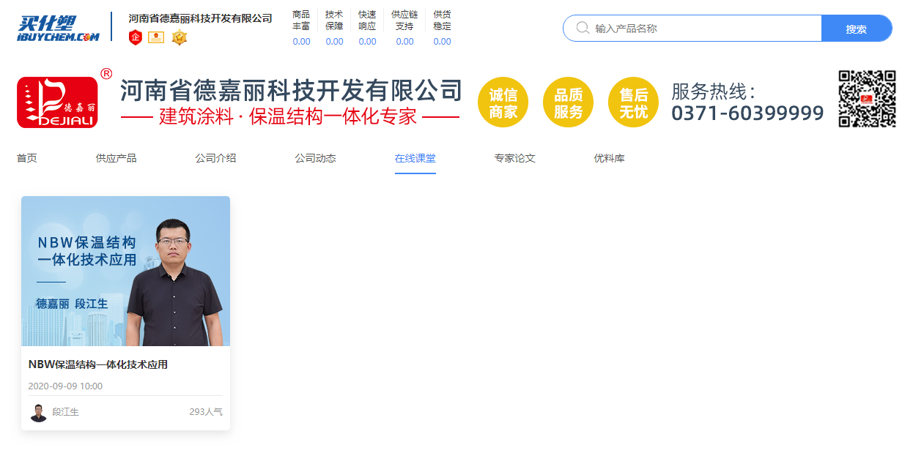Click lecturer 段江生 small avatar
Viewport: 913px width, 453px height.
click(38, 412)
